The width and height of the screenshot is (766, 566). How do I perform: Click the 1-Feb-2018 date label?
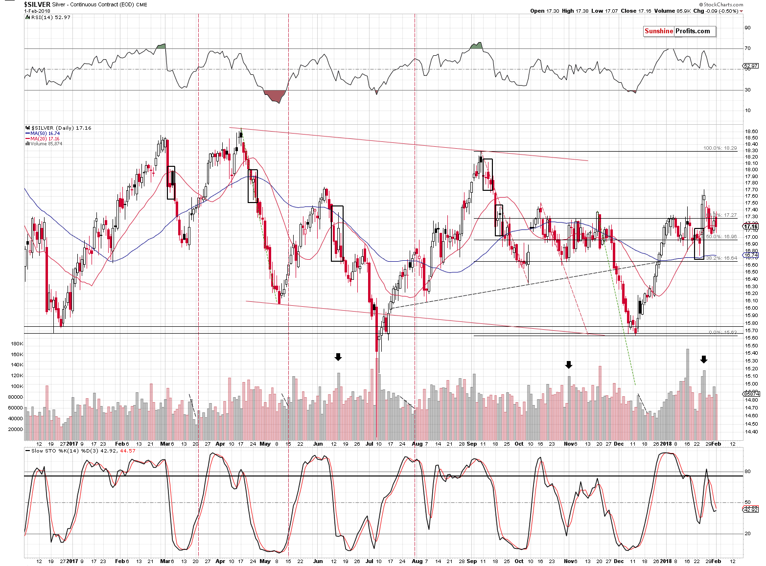(37, 11)
